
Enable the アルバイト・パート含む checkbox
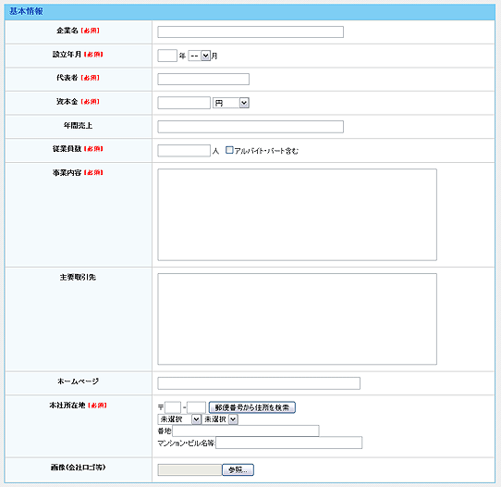click(229, 150)
